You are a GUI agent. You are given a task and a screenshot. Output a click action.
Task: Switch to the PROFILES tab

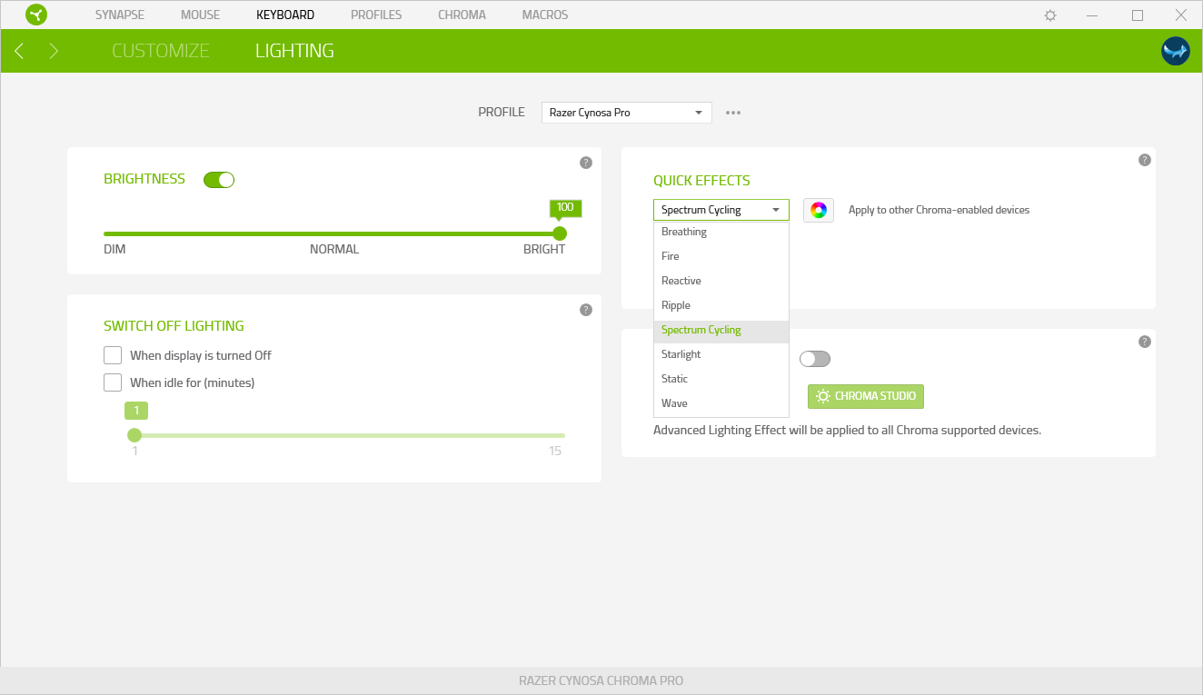[x=376, y=15]
